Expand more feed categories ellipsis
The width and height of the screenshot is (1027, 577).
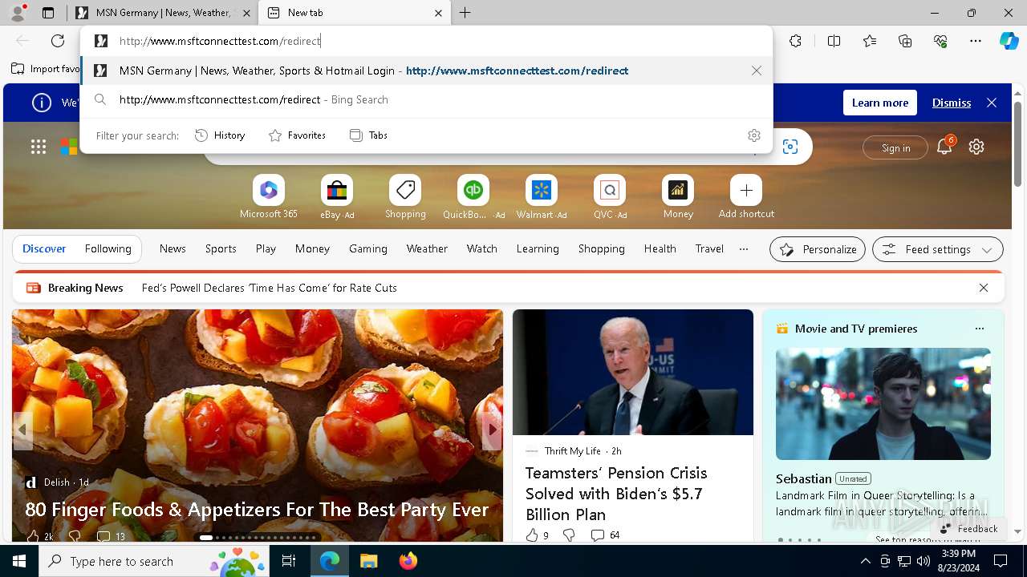click(744, 248)
